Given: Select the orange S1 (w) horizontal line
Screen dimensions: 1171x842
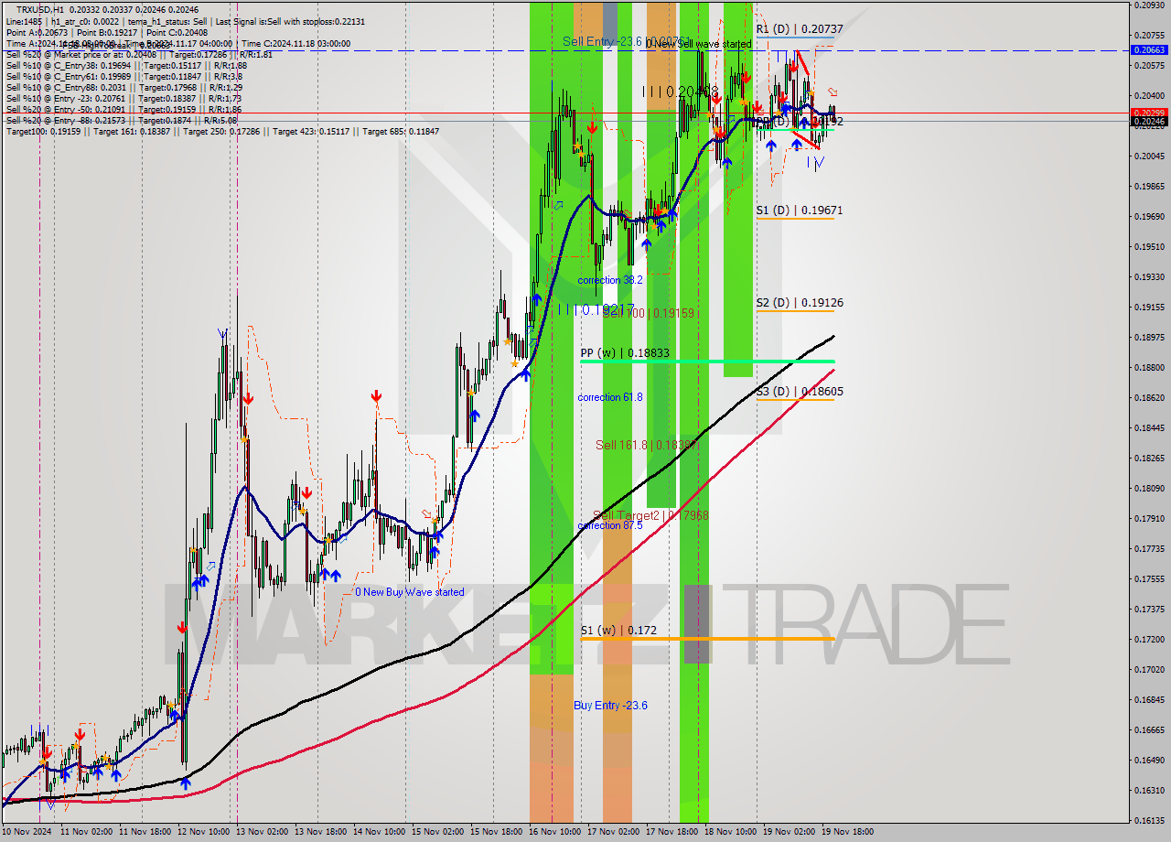Looking at the screenshot, I should point(706,639).
